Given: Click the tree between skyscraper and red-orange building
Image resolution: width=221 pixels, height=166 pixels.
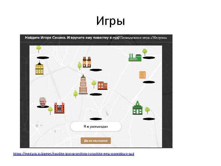Looking at the screenshot, I should [94, 85].
